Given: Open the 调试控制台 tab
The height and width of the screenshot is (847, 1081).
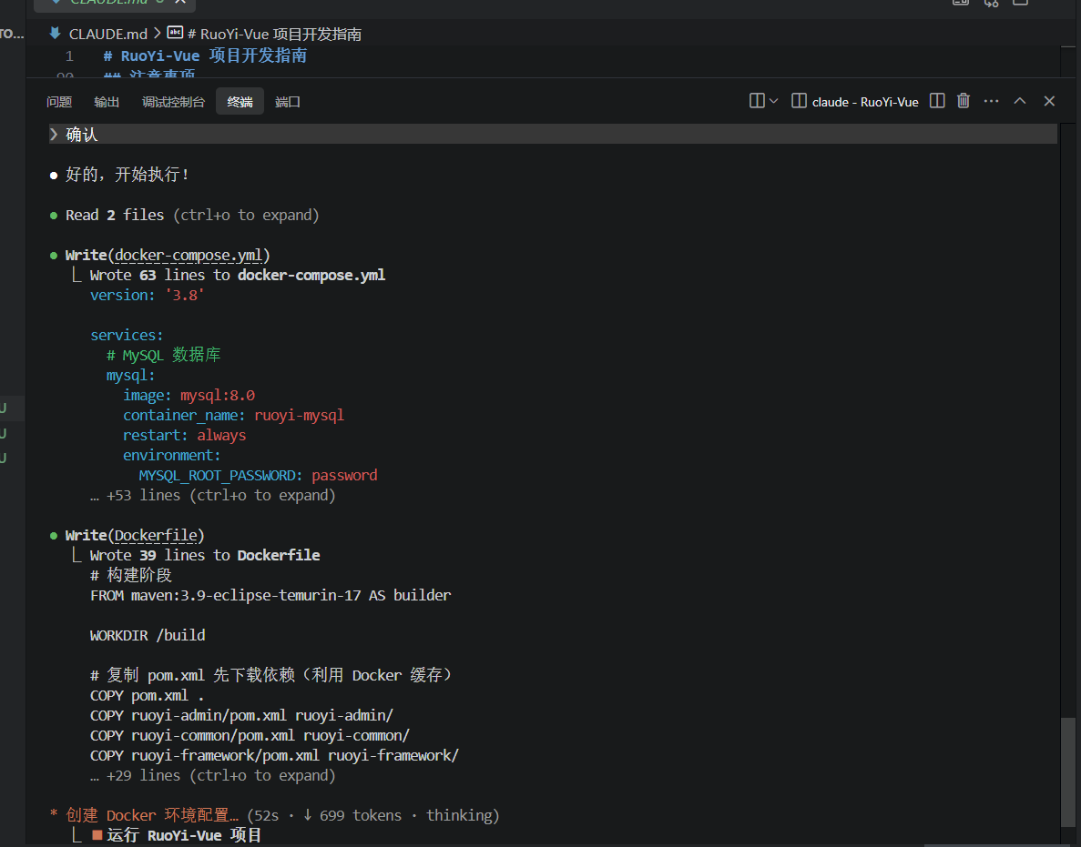Looking at the screenshot, I should [173, 102].
